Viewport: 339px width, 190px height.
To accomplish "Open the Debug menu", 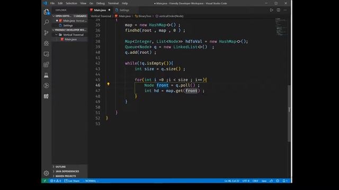I will click(100, 3).
